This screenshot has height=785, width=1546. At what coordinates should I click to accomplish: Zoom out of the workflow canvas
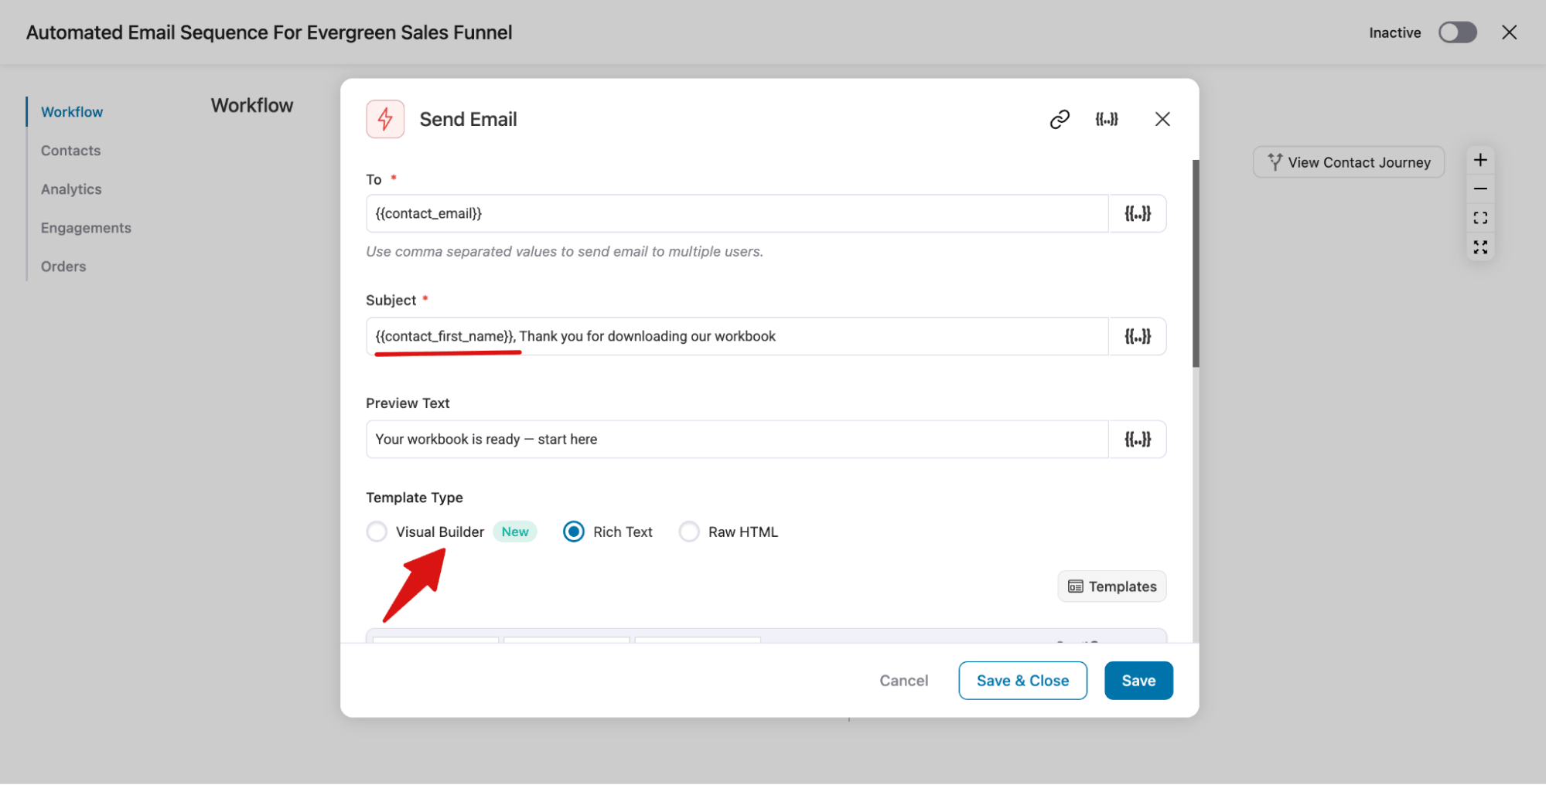pyautogui.click(x=1479, y=189)
